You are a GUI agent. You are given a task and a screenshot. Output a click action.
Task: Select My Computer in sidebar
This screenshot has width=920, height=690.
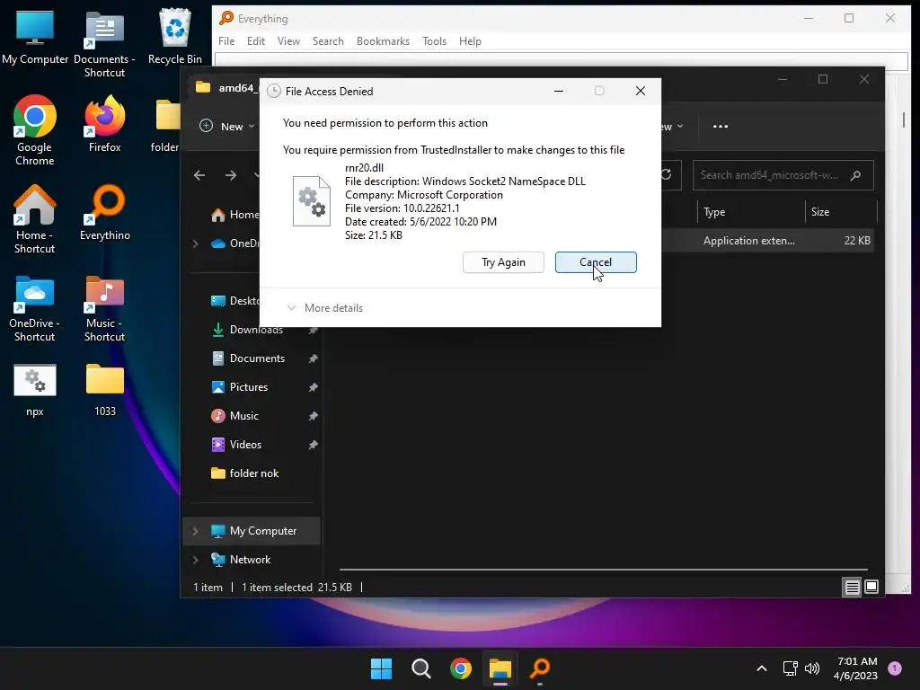pyautogui.click(x=263, y=531)
